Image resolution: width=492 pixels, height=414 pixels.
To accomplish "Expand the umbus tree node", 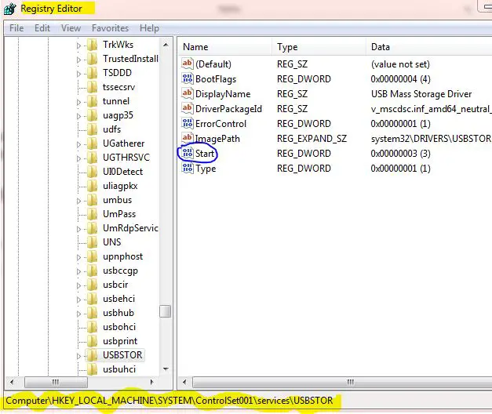I will 78,201.
